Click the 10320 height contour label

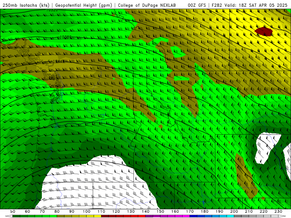[52, 10]
